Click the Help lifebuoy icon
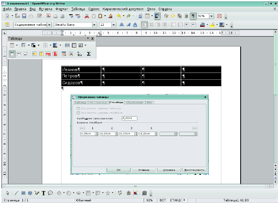This screenshot has height=203, width=278. pos(219,16)
